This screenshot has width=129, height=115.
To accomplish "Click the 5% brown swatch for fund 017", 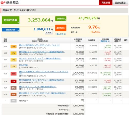I will 13,88.
